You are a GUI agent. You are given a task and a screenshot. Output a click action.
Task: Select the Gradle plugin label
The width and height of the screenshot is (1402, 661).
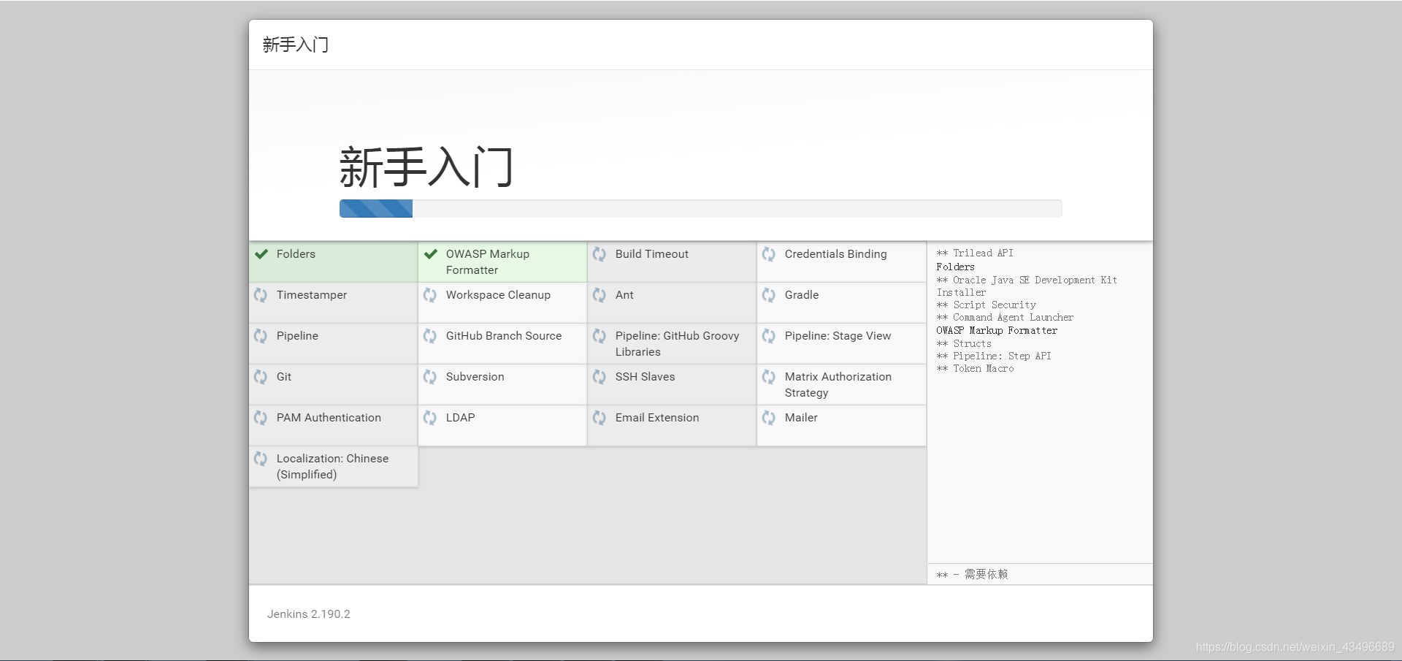[x=802, y=295]
